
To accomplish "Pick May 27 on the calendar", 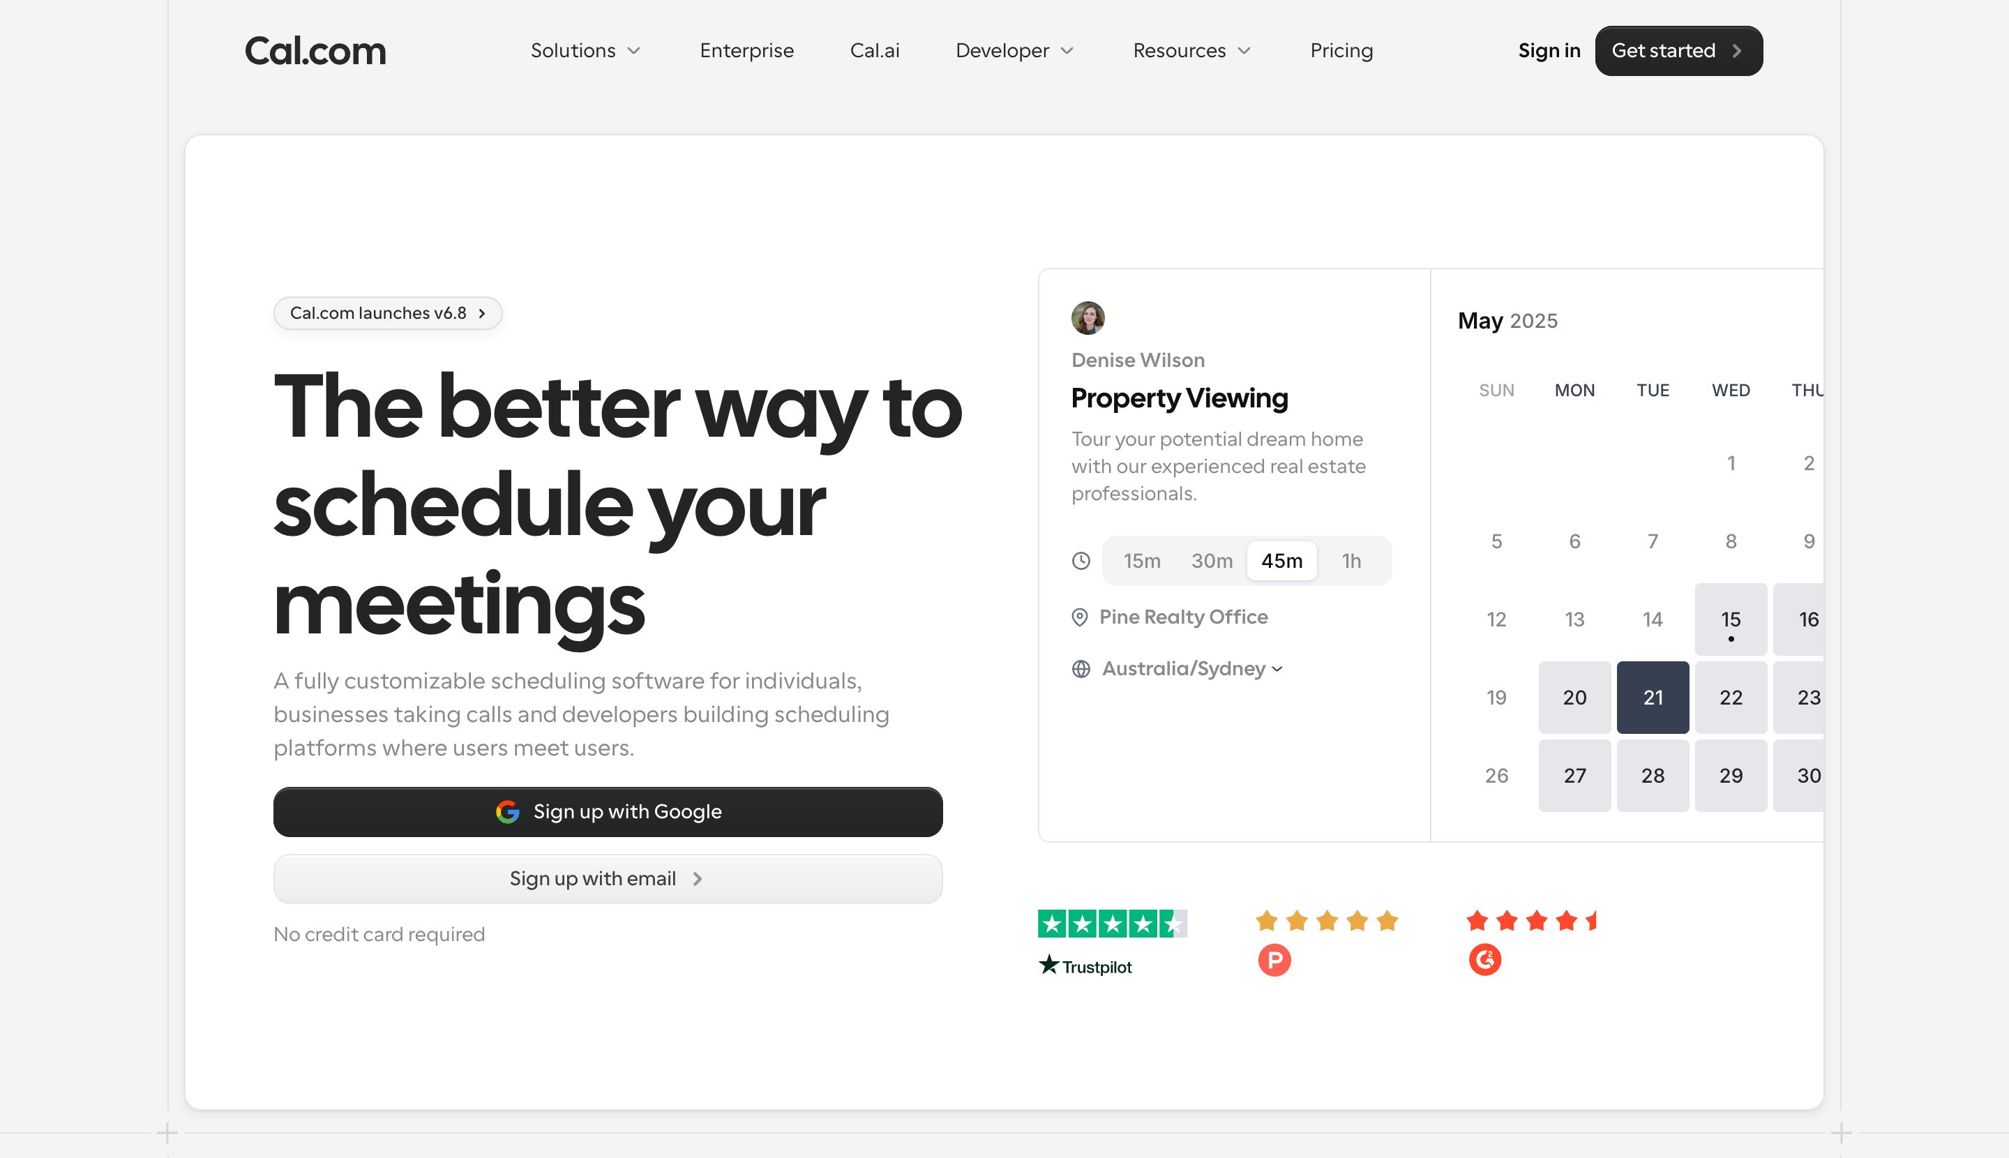I will pyautogui.click(x=1574, y=776).
